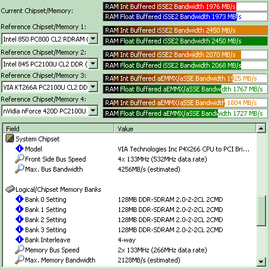This screenshot has width=269, height=269.
Task: Click the Value column header
Action: click(185, 128)
